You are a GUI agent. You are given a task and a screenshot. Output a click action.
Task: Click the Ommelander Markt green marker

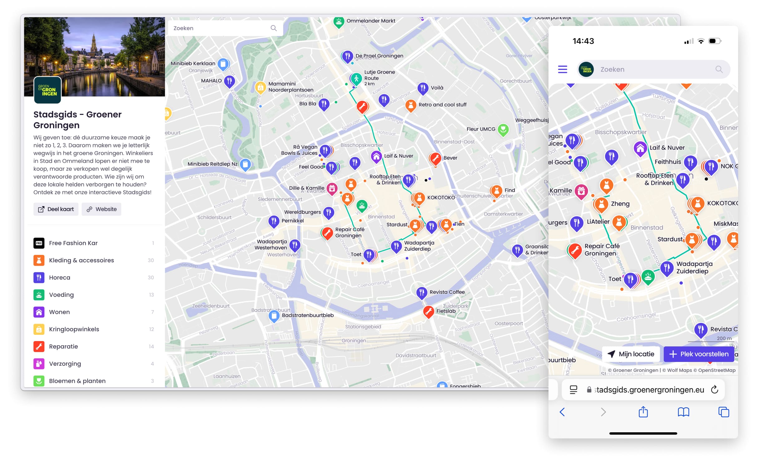[339, 22]
